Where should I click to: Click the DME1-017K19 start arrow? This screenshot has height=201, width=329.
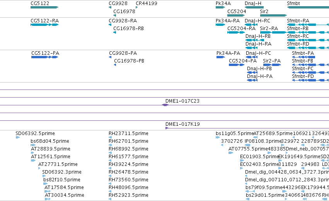167,128
